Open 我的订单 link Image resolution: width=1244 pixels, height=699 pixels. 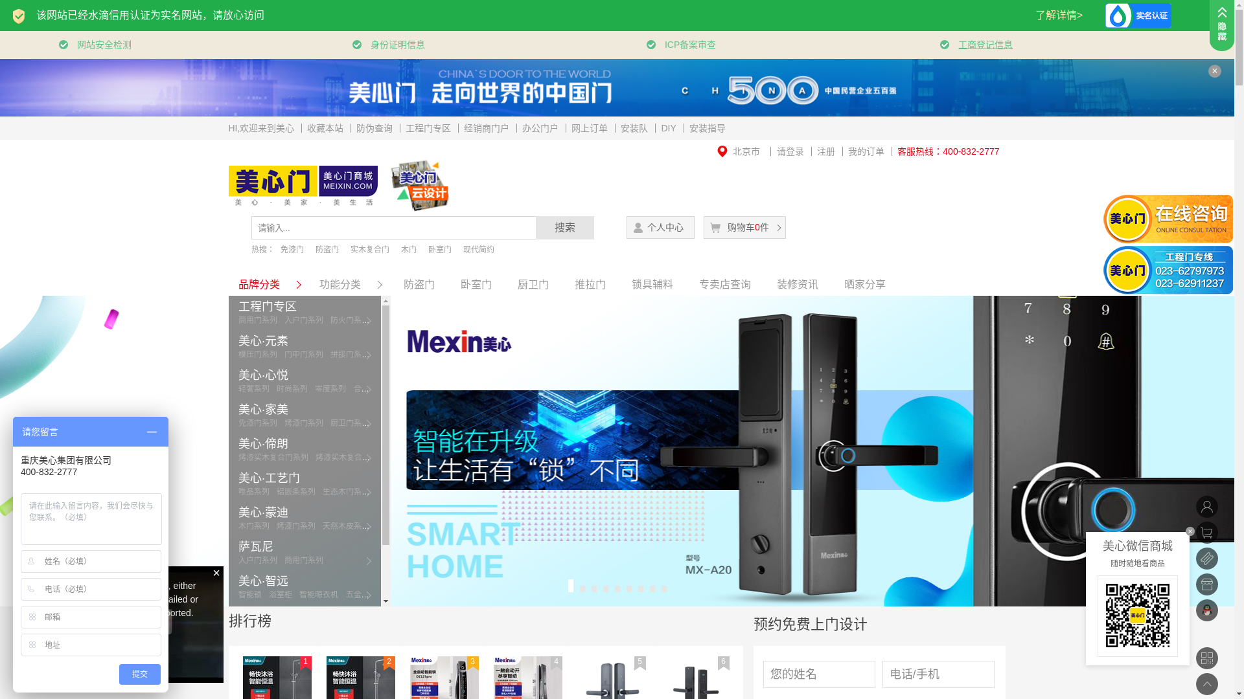(x=866, y=151)
